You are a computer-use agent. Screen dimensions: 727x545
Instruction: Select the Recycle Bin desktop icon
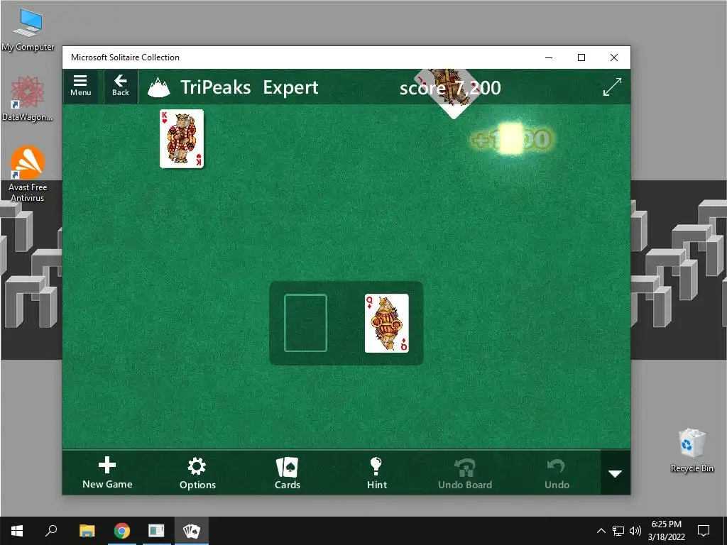692,450
